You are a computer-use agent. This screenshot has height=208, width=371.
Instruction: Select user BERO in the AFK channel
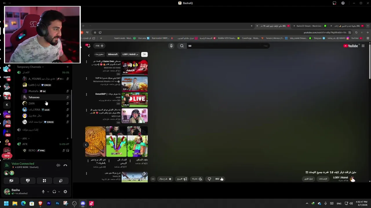(46, 151)
